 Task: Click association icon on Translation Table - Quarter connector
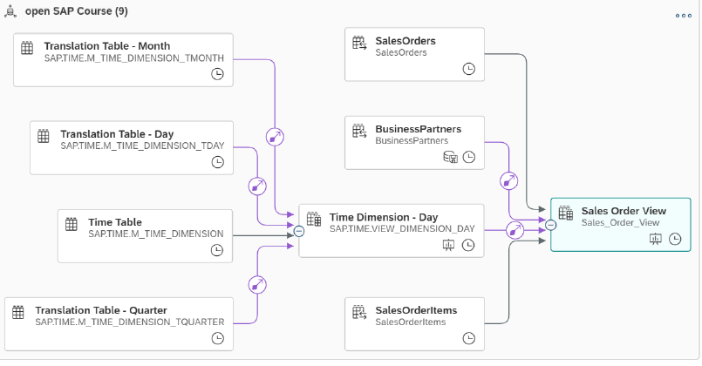tap(257, 285)
